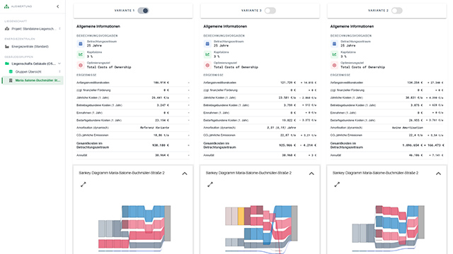Expand the Variante 2 Sankey diagram fullscreen
Screen dimensions: 453x254
337,185
